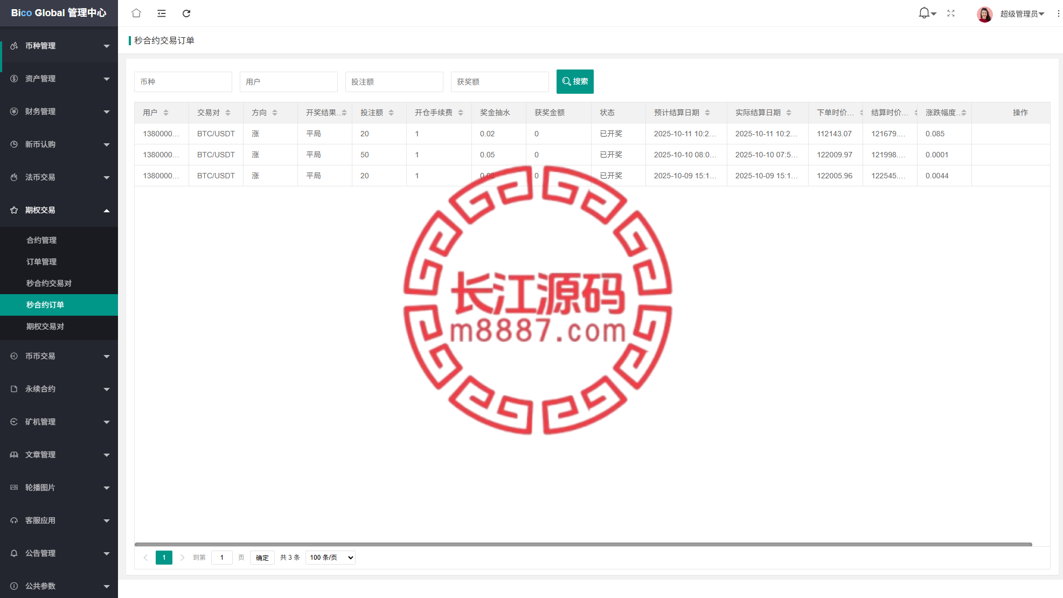Sort by 预计结算日期 column
The height and width of the screenshot is (598, 1063).
(707, 113)
